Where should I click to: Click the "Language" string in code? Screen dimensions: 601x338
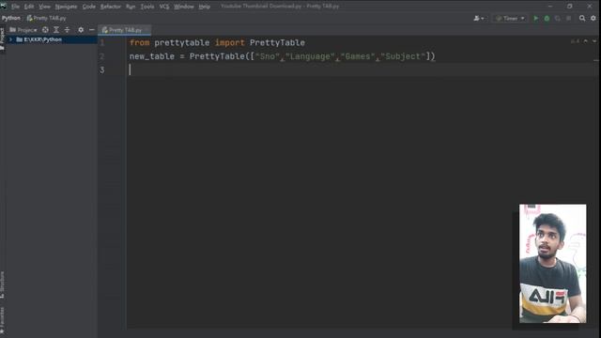(310, 56)
